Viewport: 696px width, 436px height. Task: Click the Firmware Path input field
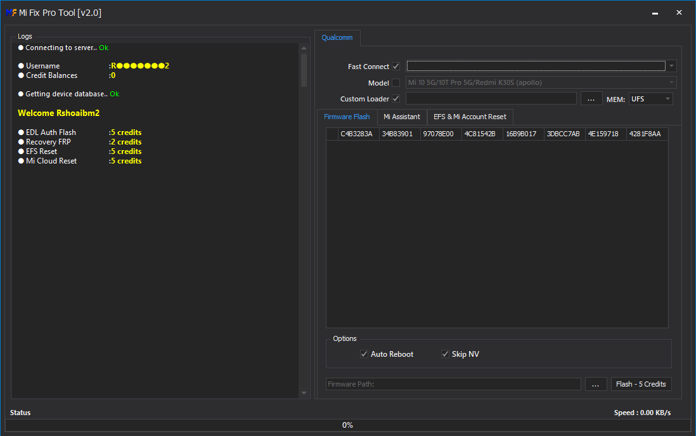pos(453,384)
